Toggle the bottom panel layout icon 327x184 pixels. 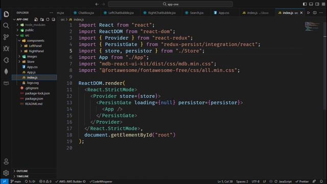311,4
